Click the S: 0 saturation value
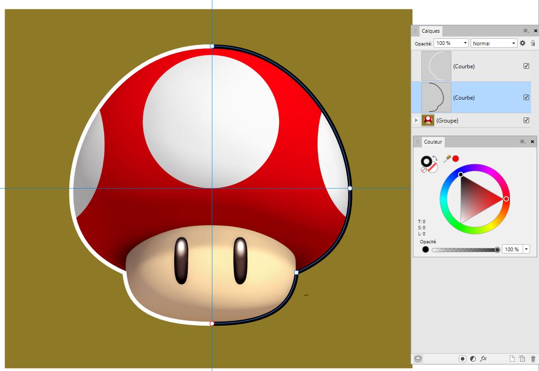 click(x=421, y=228)
